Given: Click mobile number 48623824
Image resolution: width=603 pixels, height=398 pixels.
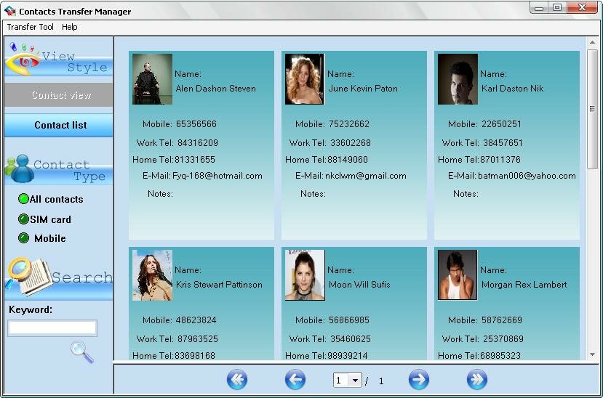Looking at the screenshot, I should 196,320.
